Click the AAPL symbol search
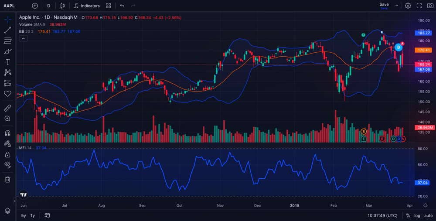Viewport: 436px width, 221px height. click(10, 6)
